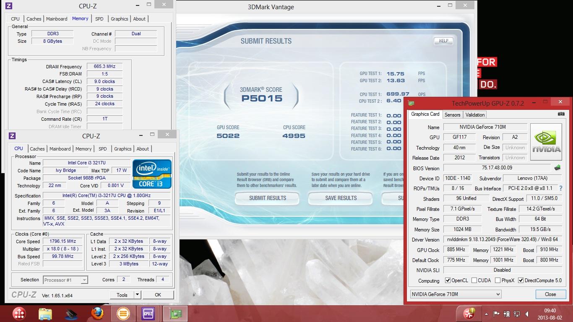Switch to Validation tab in GPU-Z
Viewport: 573px width, 322px height.
tap(475, 115)
